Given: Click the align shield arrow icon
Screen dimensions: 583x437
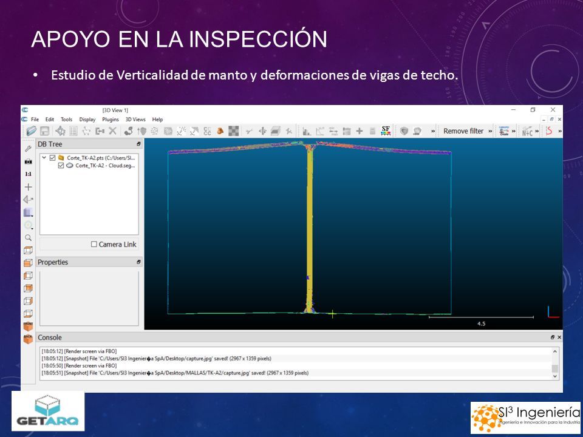Looking at the screenshot, I should (141, 131).
